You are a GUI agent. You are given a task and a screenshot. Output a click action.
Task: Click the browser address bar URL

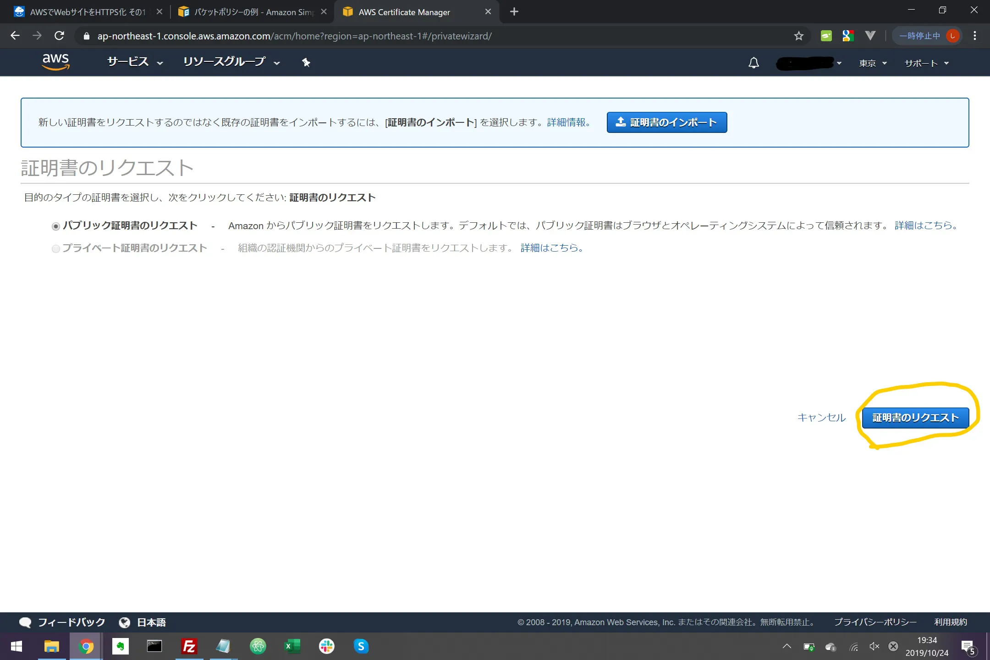coord(294,36)
